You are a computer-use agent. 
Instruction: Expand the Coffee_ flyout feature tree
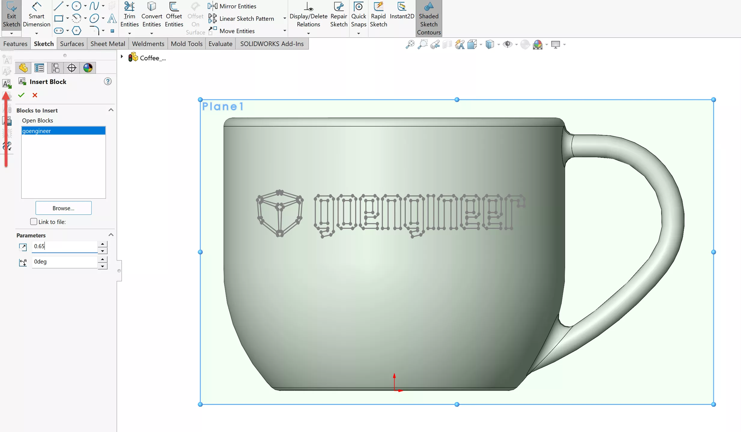(122, 56)
